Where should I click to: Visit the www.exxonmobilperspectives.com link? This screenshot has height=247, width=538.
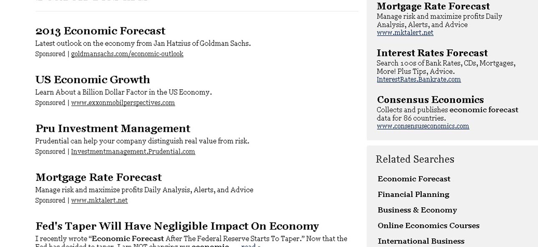tap(123, 103)
